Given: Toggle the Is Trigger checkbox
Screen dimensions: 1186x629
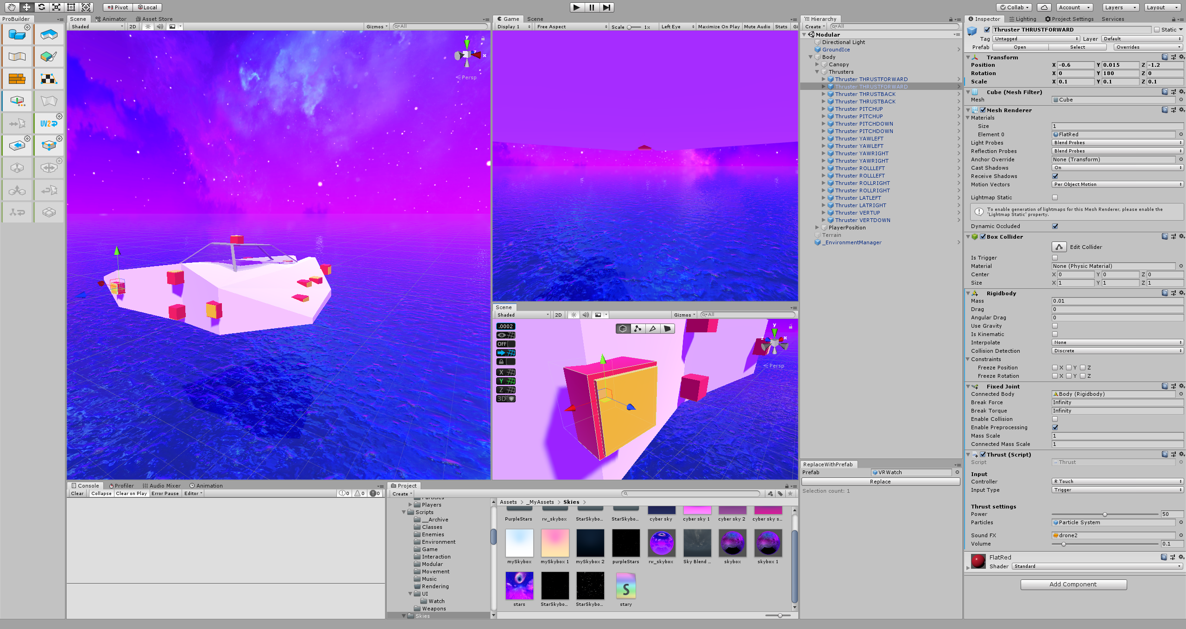Looking at the screenshot, I should point(1055,258).
